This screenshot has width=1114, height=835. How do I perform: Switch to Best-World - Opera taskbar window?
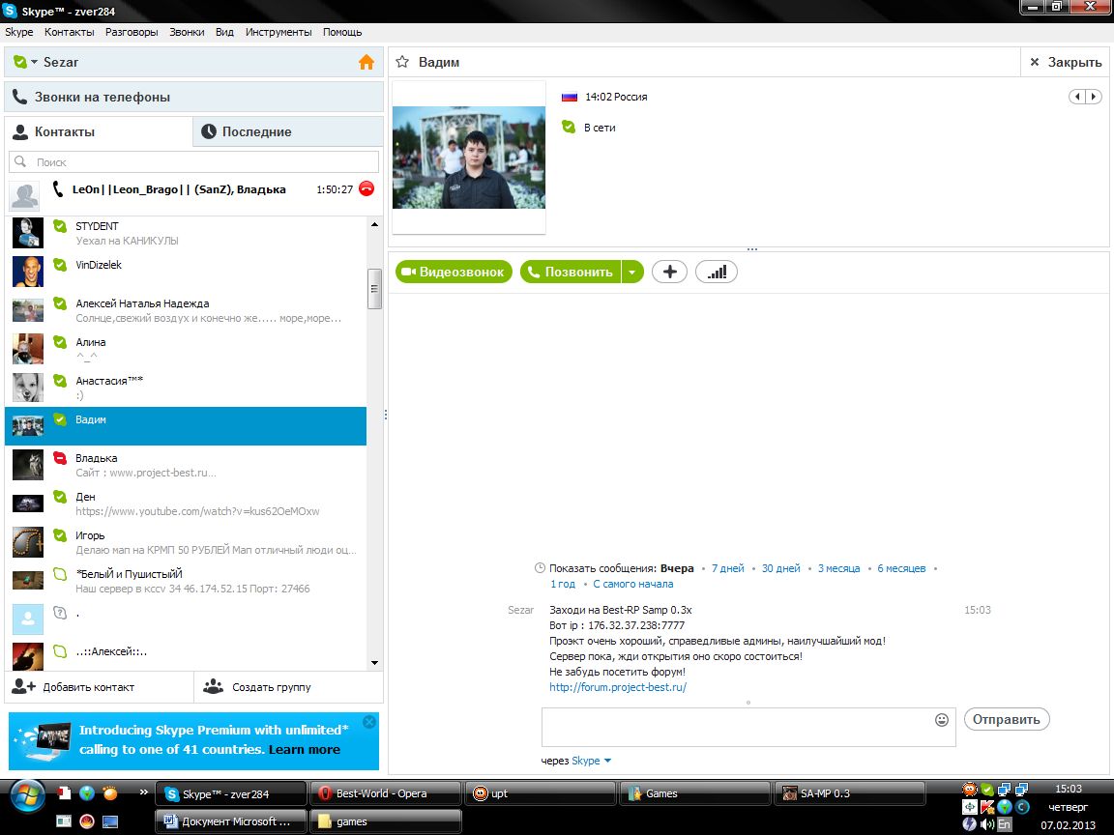tap(386, 793)
